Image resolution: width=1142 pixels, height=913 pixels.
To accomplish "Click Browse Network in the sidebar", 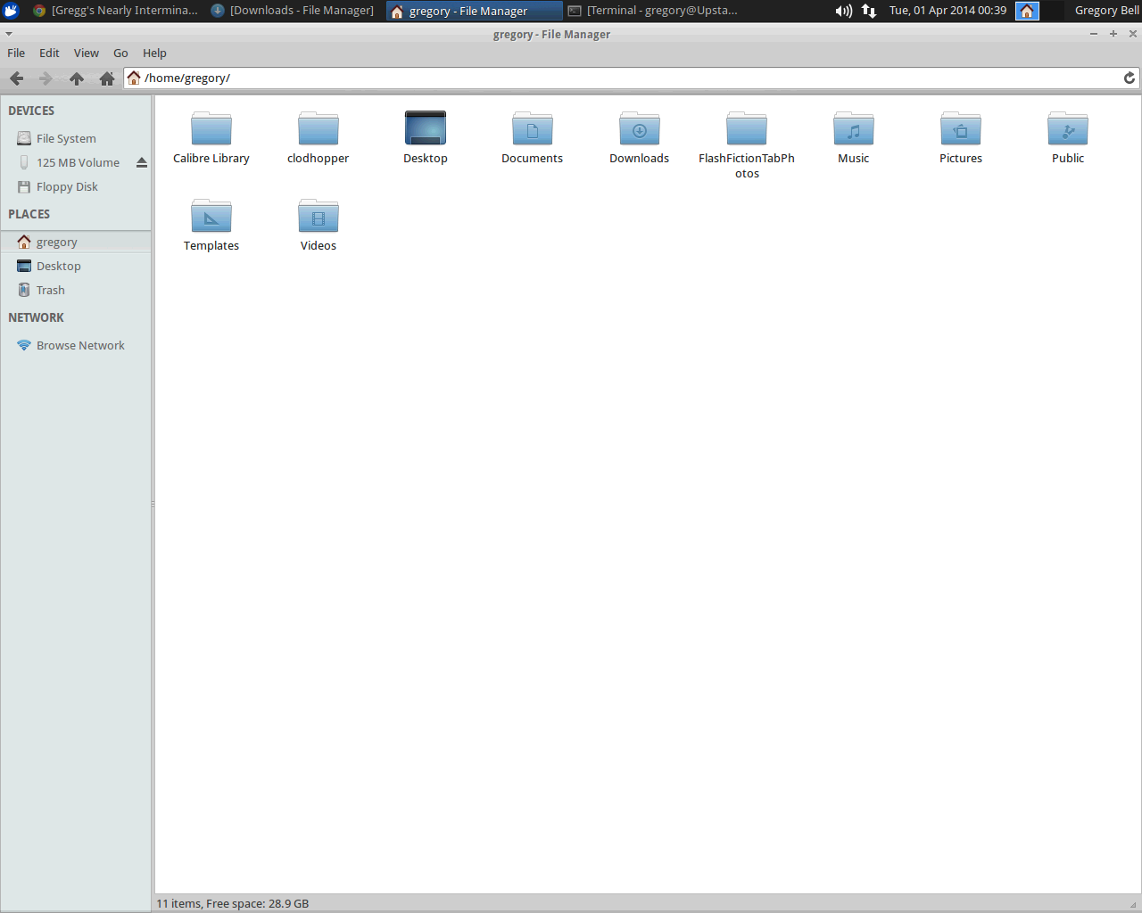I will tap(76, 346).
